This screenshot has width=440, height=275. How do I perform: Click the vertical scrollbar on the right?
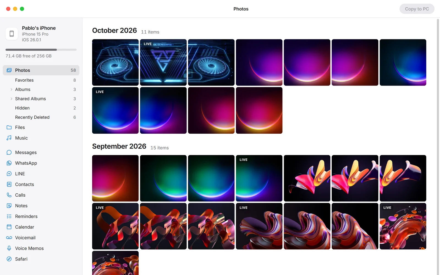(x=438, y=146)
